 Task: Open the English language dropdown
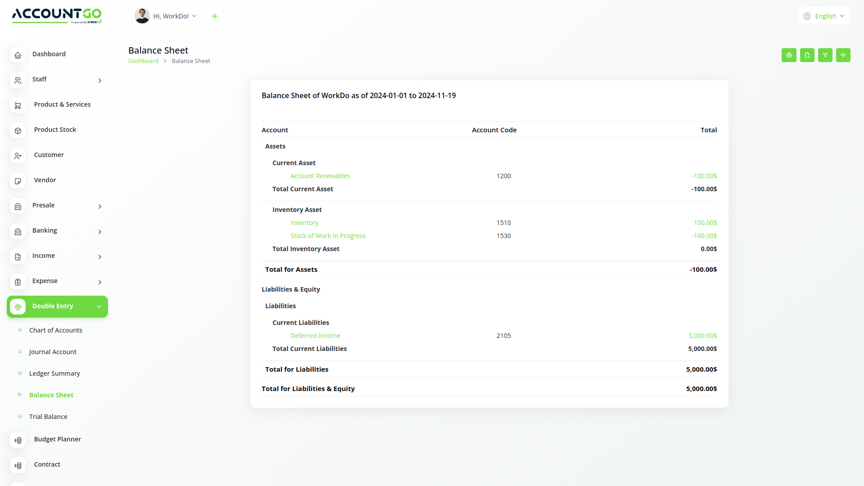(x=823, y=15)
